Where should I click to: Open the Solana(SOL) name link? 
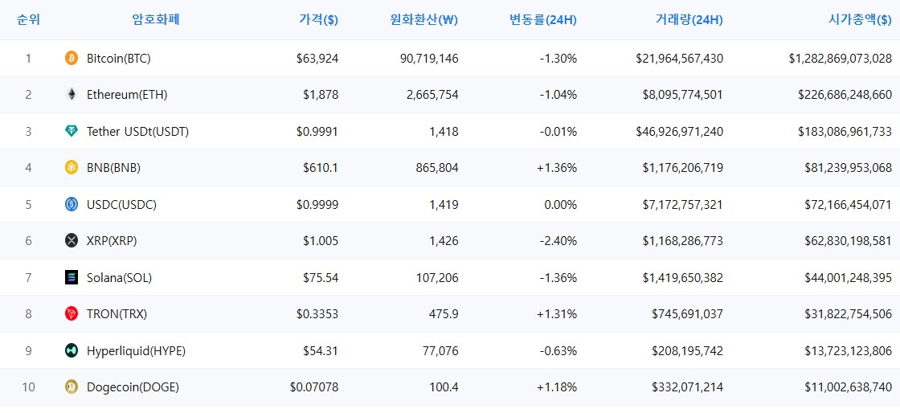pyautogui.click(x=120, y=278)
